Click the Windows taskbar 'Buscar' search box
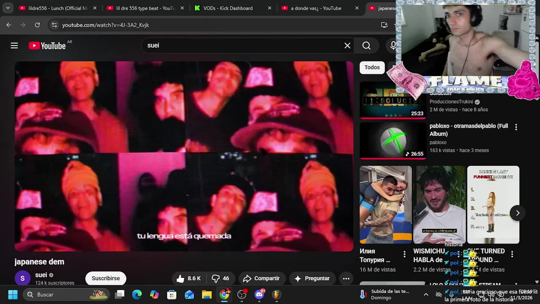540x304 pixels. [x=66, y=294]
